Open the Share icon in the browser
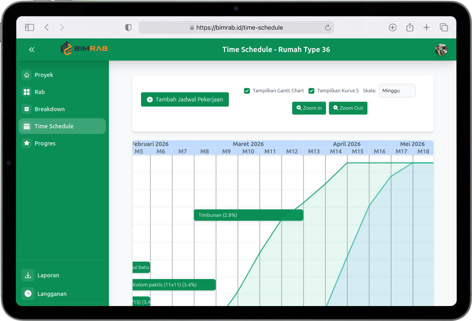Screen dimensions: 472x321 (x=410, y=27)
